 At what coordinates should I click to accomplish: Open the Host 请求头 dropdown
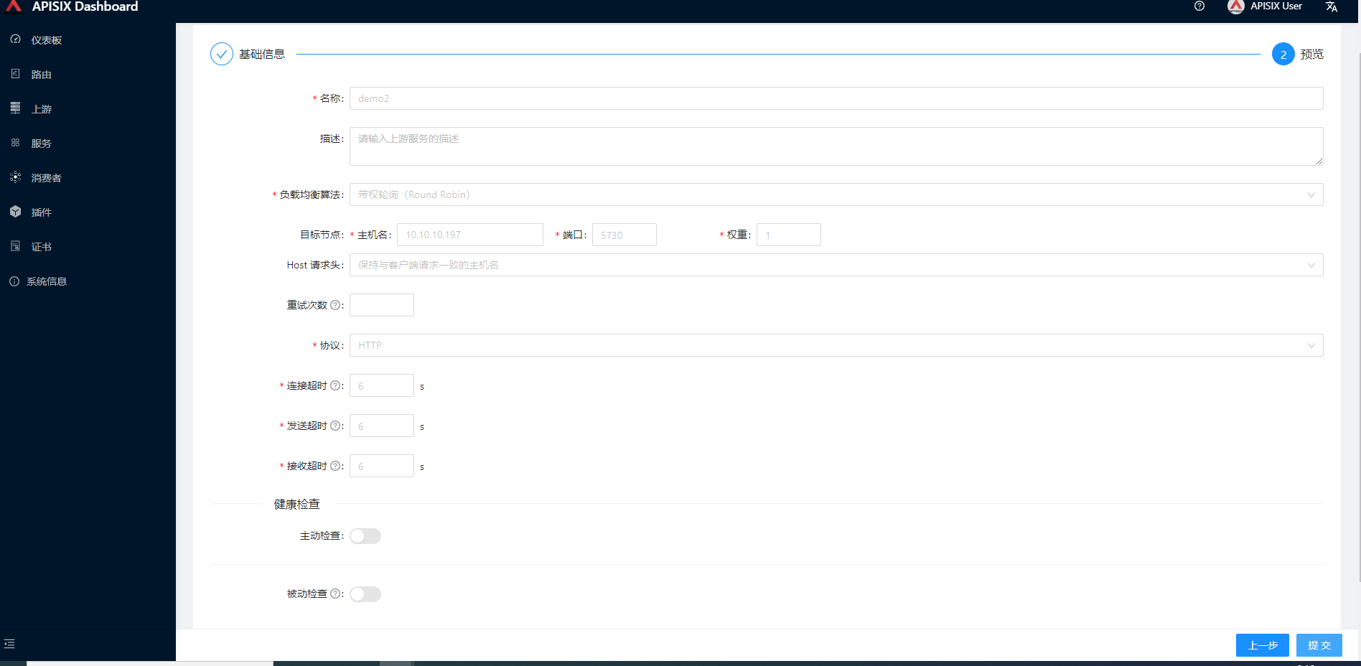836,265
